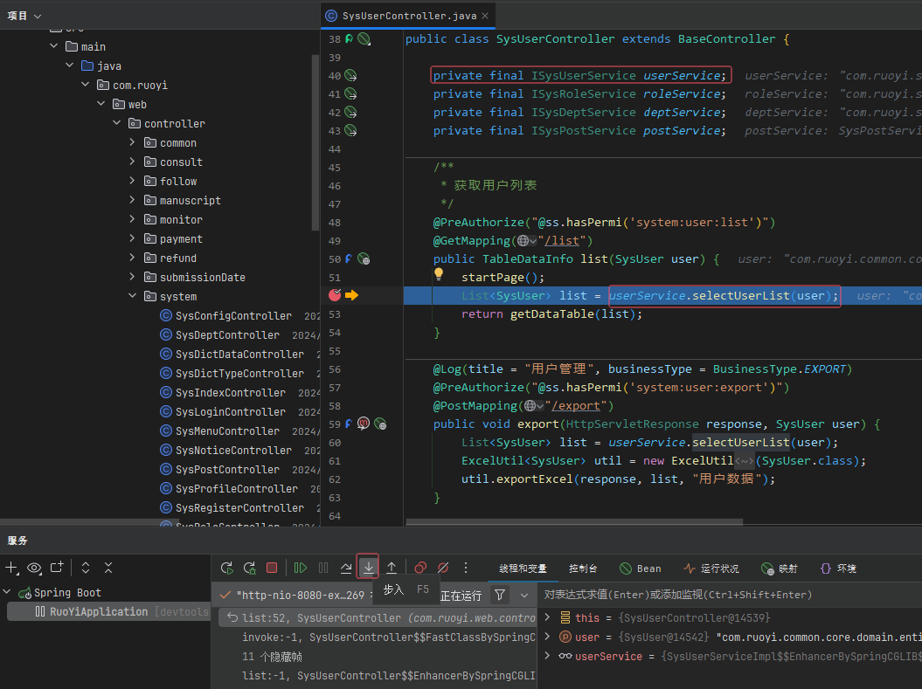
Task: Open the debug toolbar more options menu
Action: (x=466, y=568)
